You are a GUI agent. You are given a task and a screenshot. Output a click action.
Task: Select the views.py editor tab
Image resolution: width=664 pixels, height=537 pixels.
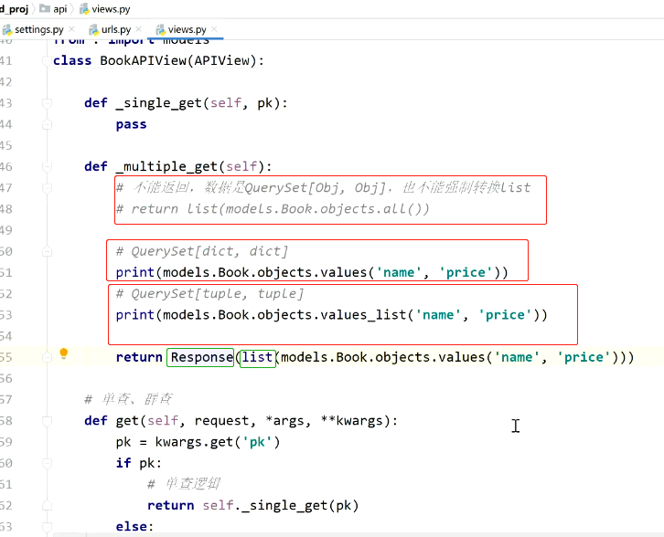click(x=187, y=29)
